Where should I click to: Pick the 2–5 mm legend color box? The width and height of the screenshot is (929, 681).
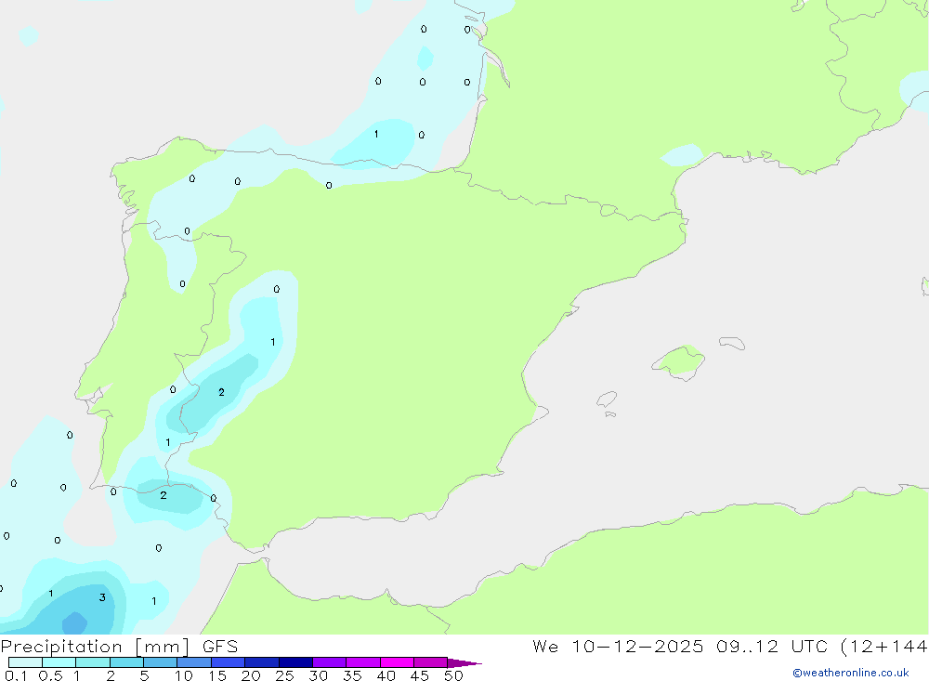(126, 662)
